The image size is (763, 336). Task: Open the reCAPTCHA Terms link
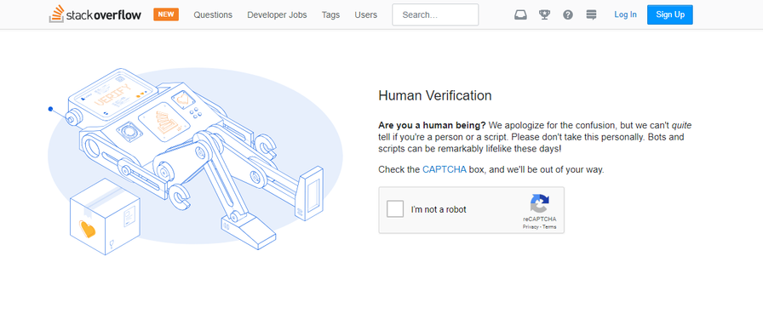coord(549,227)
